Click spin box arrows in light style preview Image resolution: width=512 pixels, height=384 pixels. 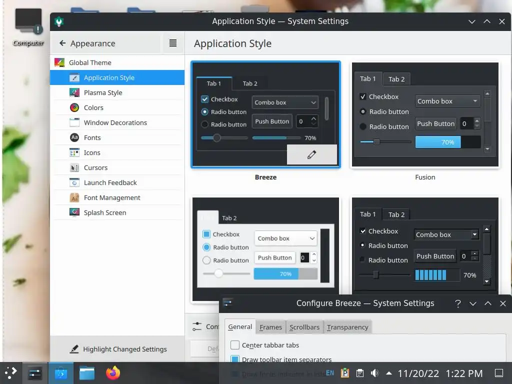pos(314,257)
